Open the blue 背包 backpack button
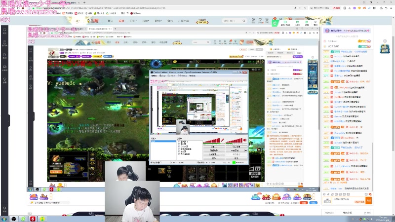This screenshot has width=395, height=222. [314, 203]
